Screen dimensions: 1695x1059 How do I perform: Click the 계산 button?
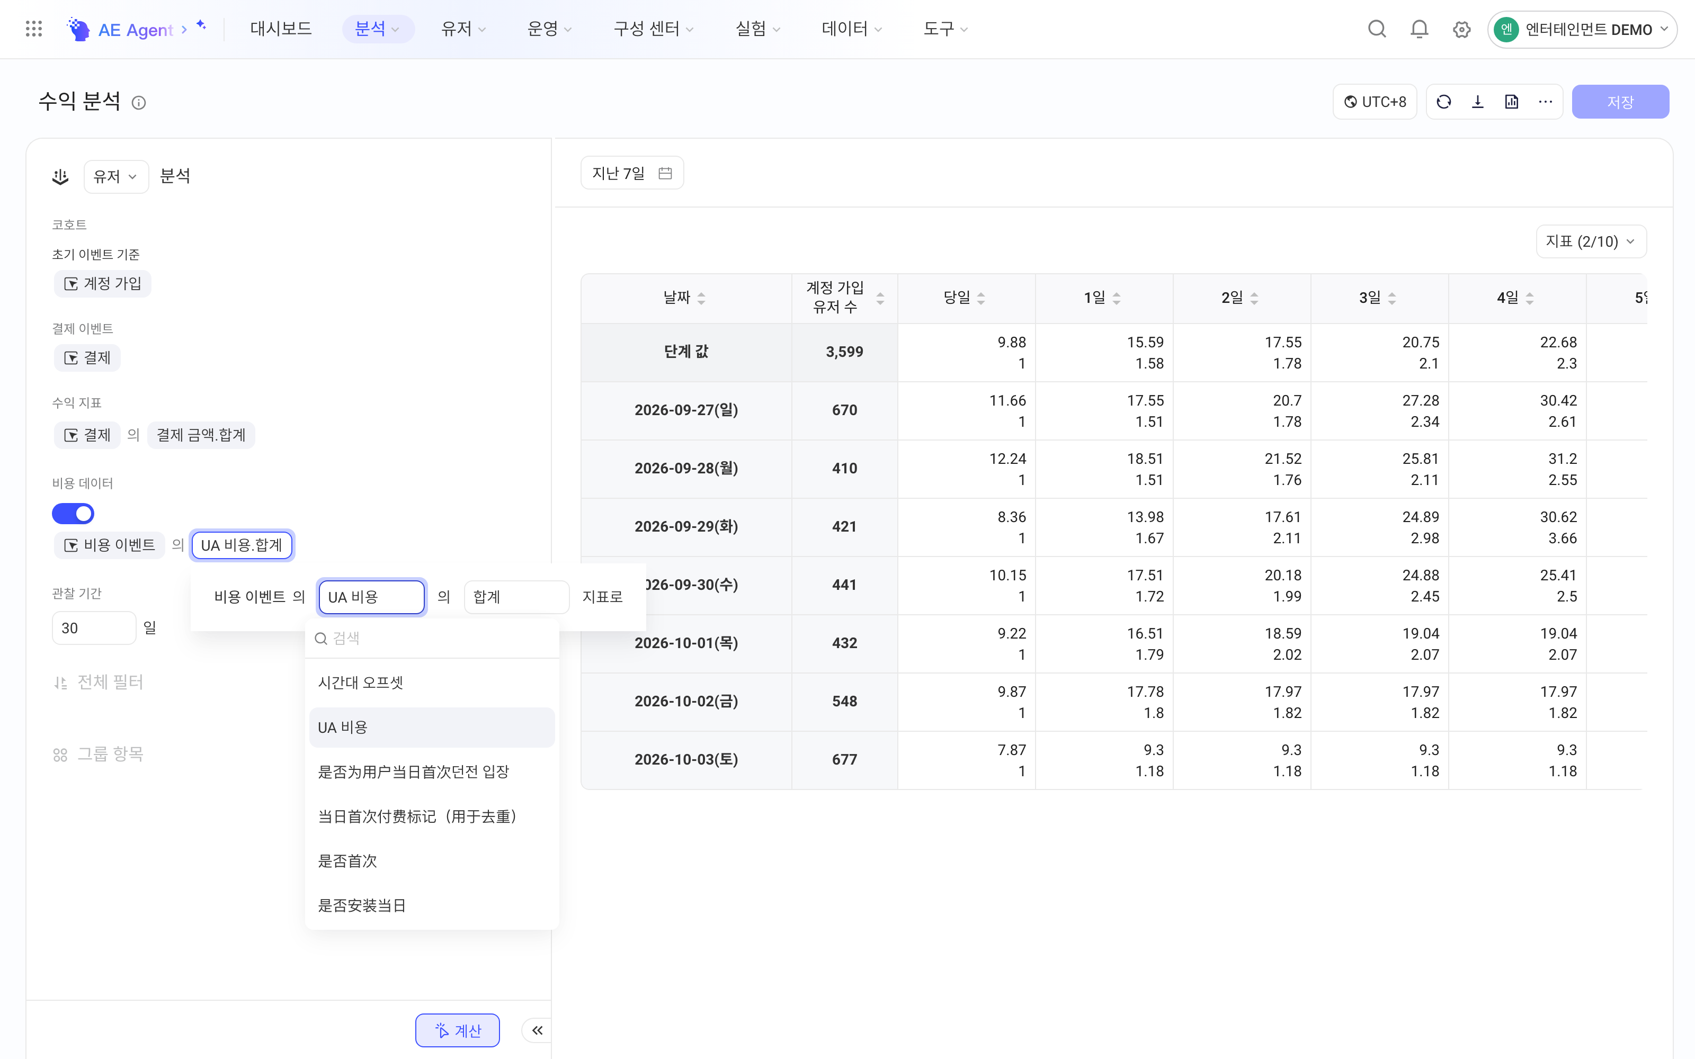457,1030
